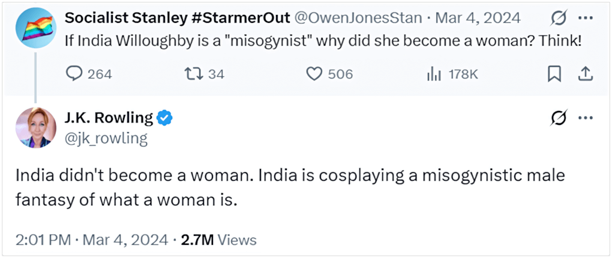Click the share icon on the top tweet

pyautogui.click(x=586, y=74)
